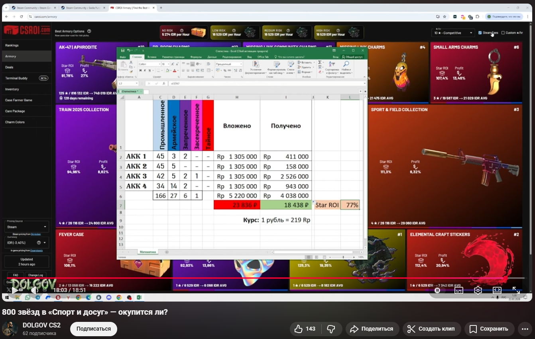The height and width of the screenshot is (339, 535).
Task: Pick the red font color swatch
Action: point(174,71)
